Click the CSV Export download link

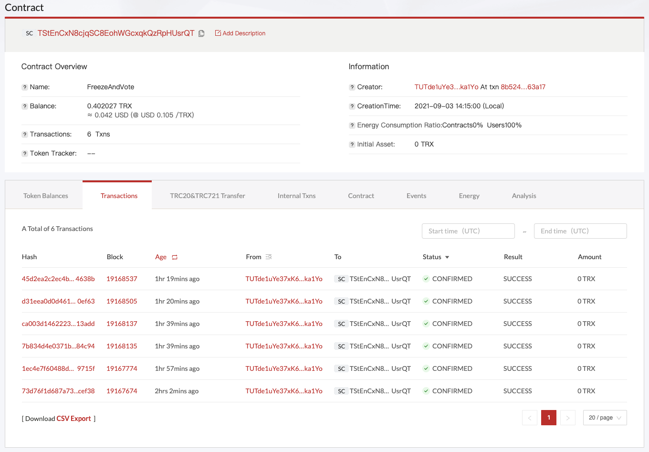point(73,418)
